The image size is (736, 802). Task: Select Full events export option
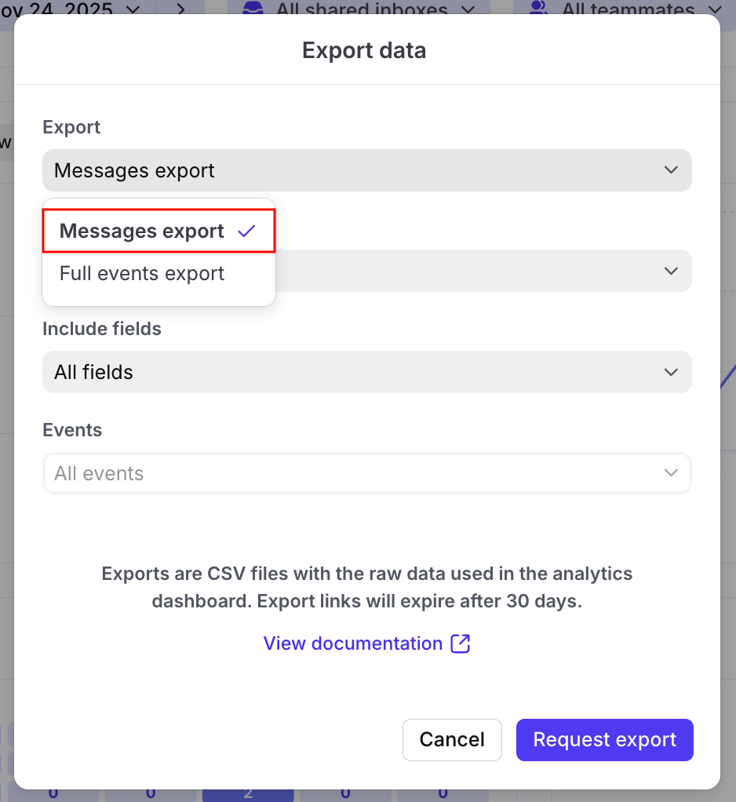142,274
